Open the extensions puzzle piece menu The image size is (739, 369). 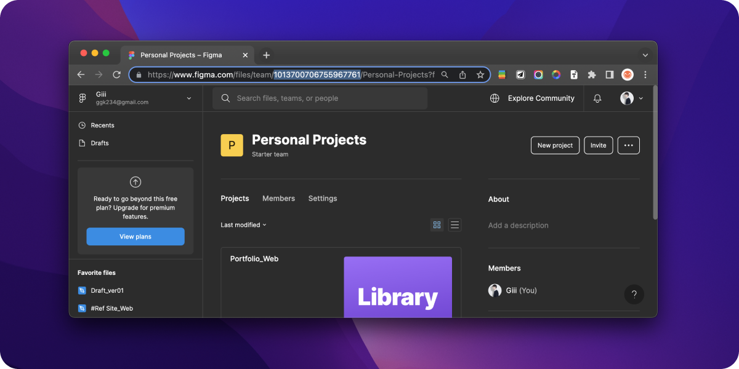pos(592,74)
